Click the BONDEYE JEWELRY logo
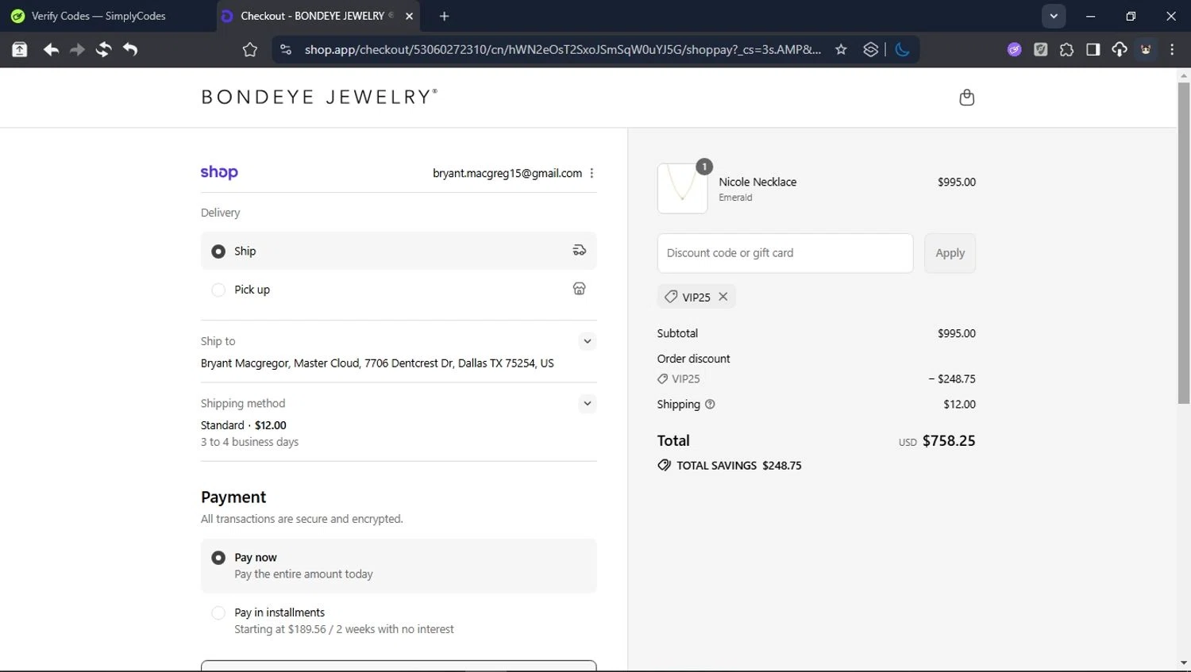Viewport: 1191px width, 672px height. (319, 97)
